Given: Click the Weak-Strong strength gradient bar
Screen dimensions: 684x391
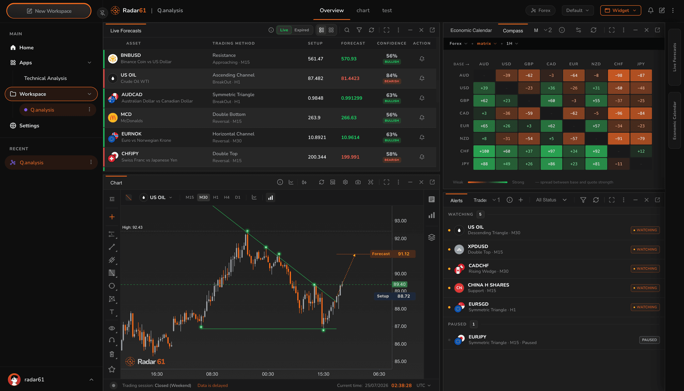Looking at the screenshot, I should pos(487,182).
